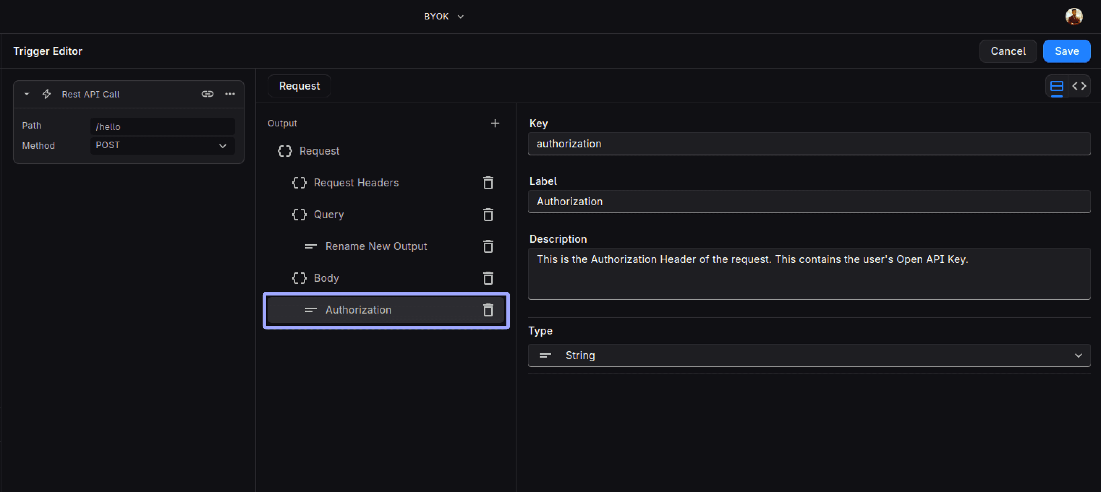
Task: Open the BYOK dropdown at the top
Action: click(444, 16)
